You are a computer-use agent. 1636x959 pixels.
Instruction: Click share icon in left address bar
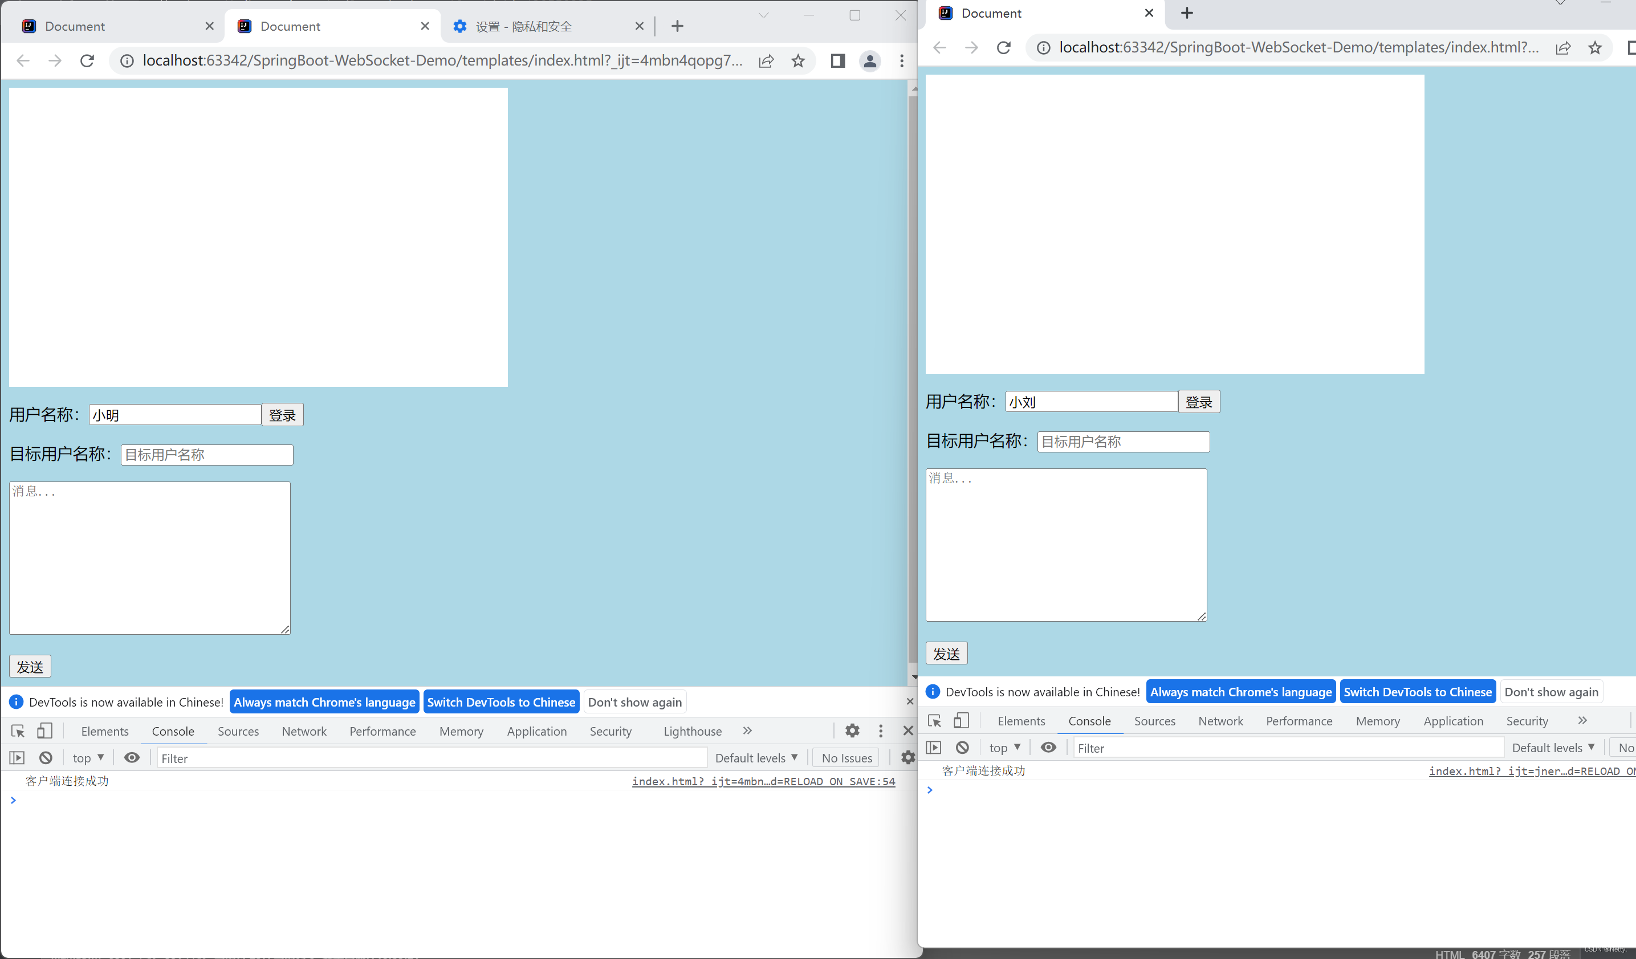[766, 61]
